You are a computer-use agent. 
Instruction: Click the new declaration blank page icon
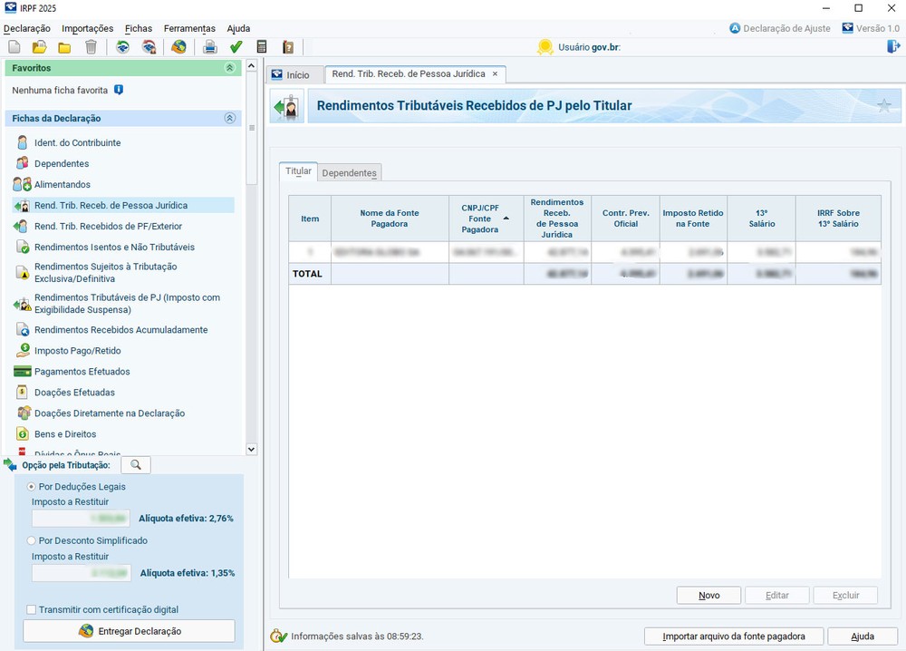[x=14, y=47]
